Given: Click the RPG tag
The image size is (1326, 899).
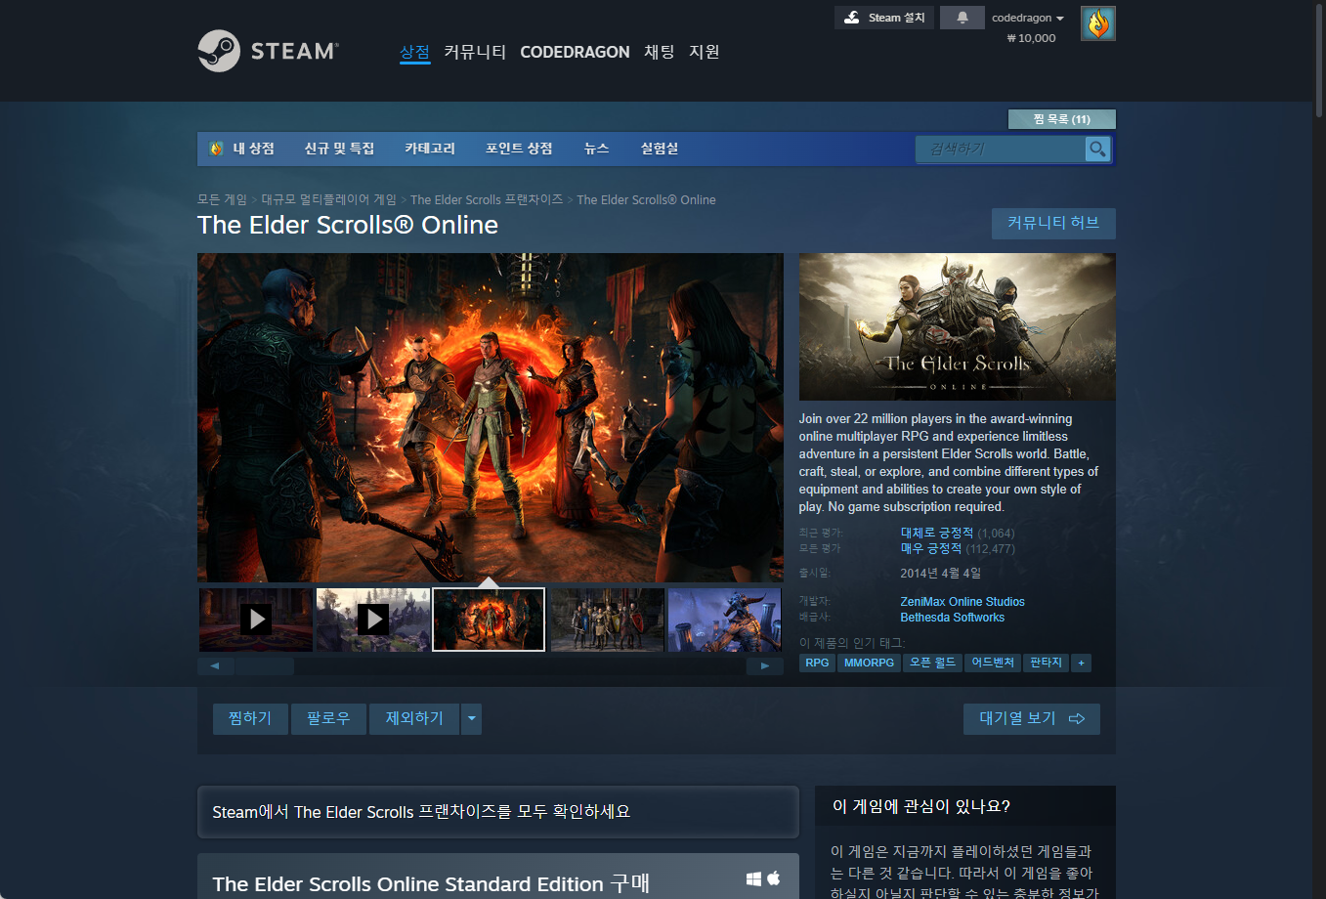Looking at the screenshot, I should coord(817,663).
